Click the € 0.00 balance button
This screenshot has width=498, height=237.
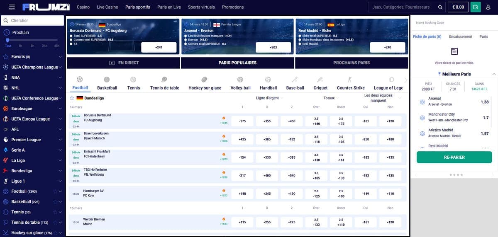[x=458, y=7]
